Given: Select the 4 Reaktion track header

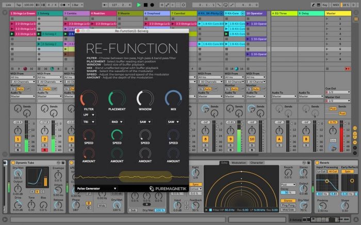Looking at the screenshot, I should (103, 13).
